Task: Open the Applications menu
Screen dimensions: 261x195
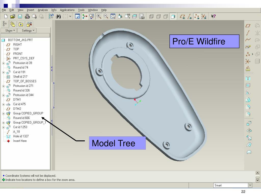Action: 67,10
